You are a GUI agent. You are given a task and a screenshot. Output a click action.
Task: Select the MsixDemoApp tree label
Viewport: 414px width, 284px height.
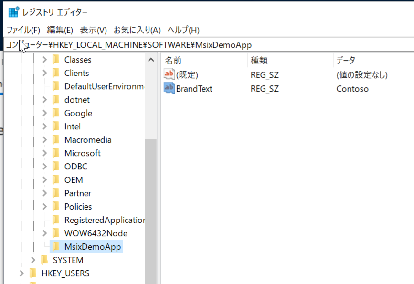(93, 246)
